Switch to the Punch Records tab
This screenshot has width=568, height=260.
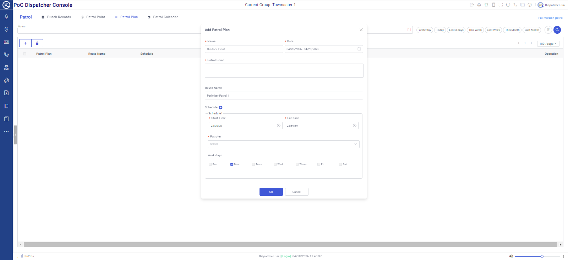click(x=56, y=17)
